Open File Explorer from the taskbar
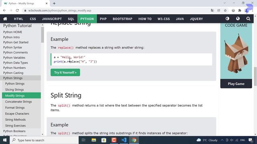The height and width of the screenshot is (144, 257). (94, 140)
